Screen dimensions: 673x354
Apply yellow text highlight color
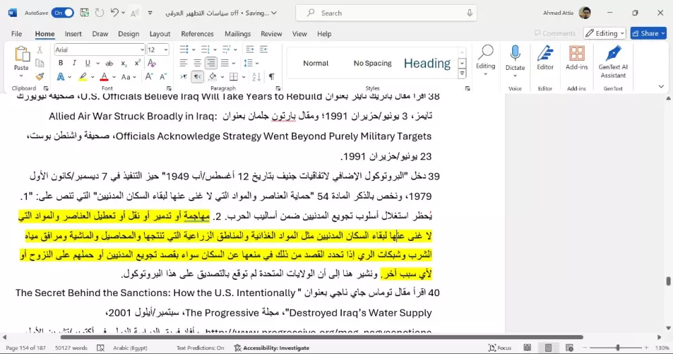point(82,77)
